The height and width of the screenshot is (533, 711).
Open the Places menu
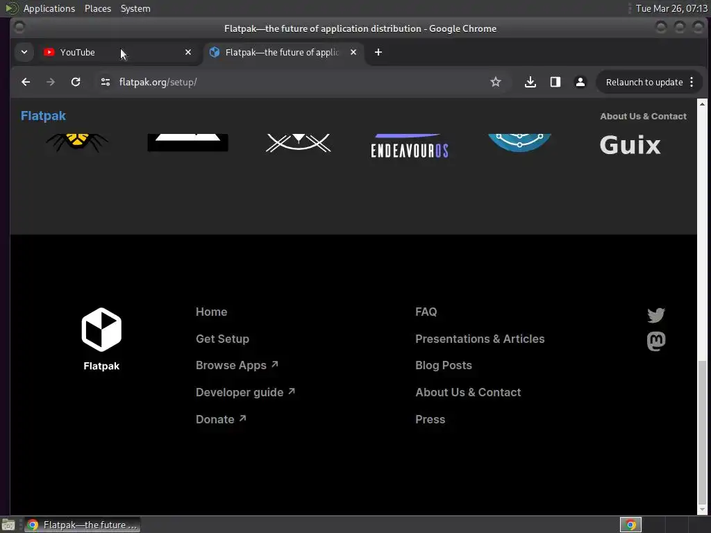pyautogui.click(x=98, y=8)
